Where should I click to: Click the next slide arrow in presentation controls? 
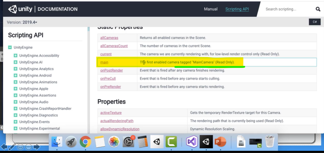(x=37, y=147)
